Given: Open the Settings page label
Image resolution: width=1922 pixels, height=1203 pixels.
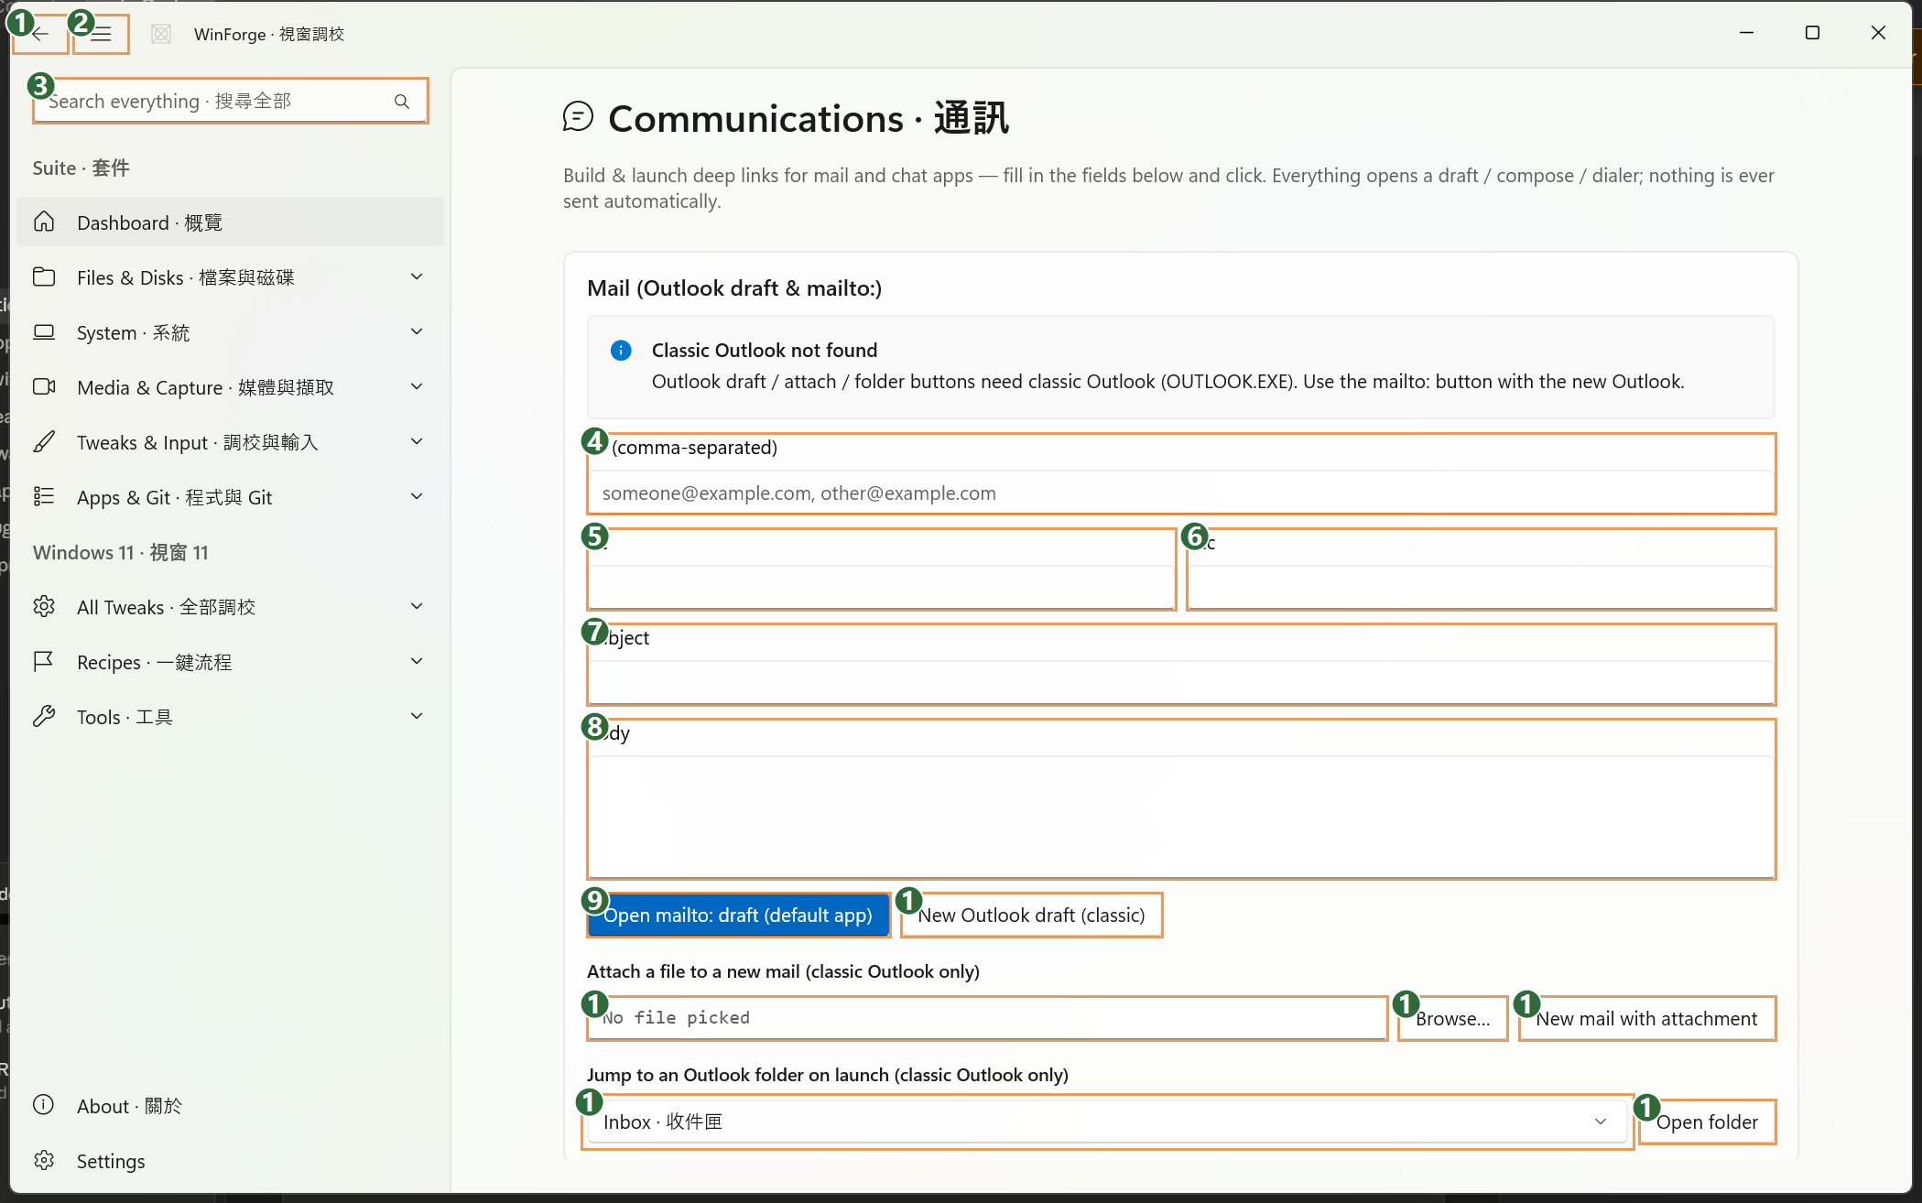Looking at the screenshot, I should (x=111, y=1161).
